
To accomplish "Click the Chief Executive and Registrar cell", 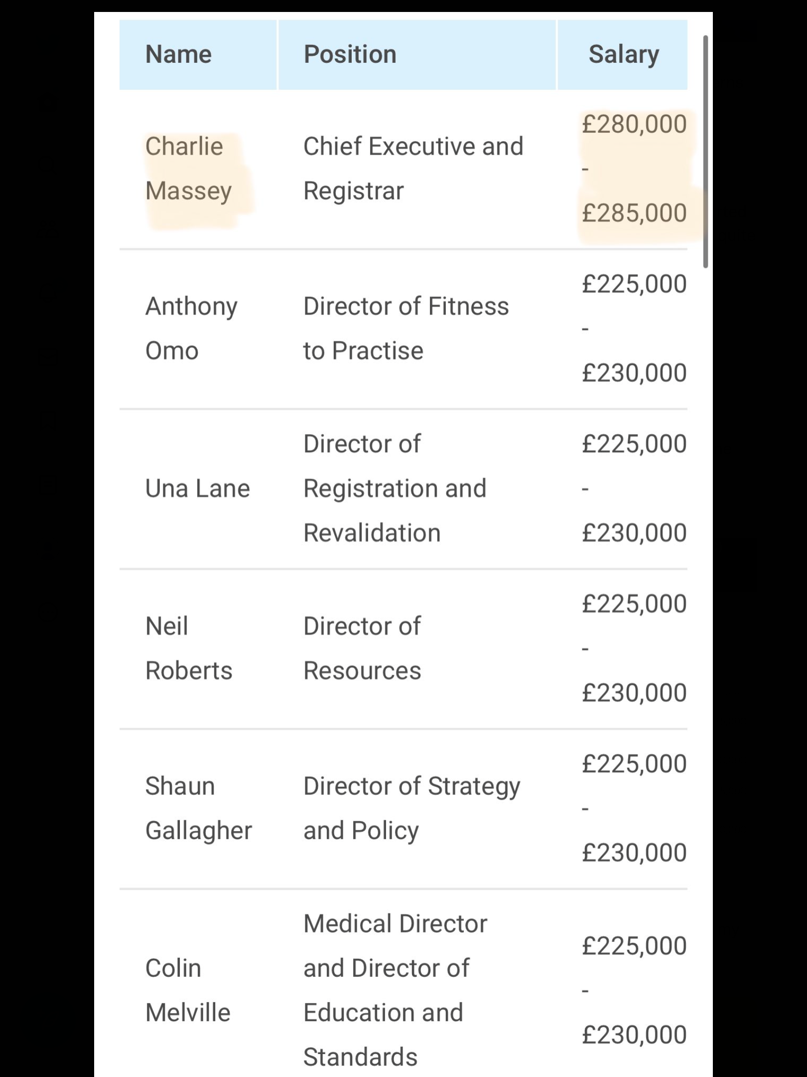I will 413,169.
